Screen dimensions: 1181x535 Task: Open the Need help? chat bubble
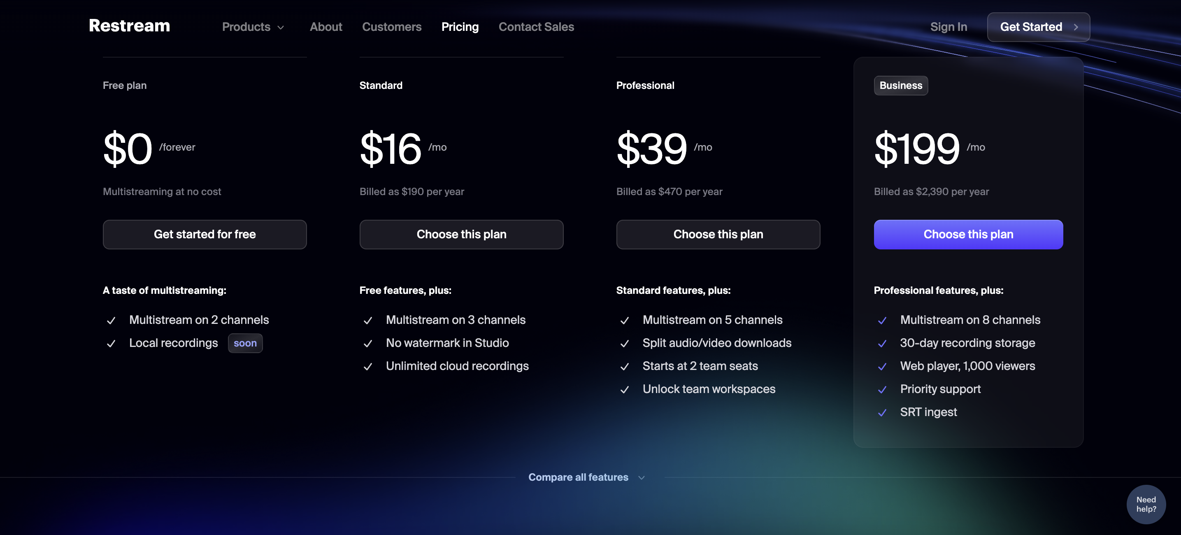[1146, 504]
